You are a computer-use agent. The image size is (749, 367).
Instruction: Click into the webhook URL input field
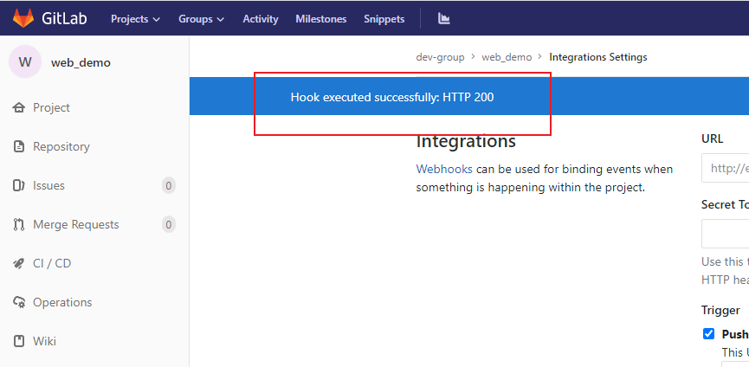725,168
